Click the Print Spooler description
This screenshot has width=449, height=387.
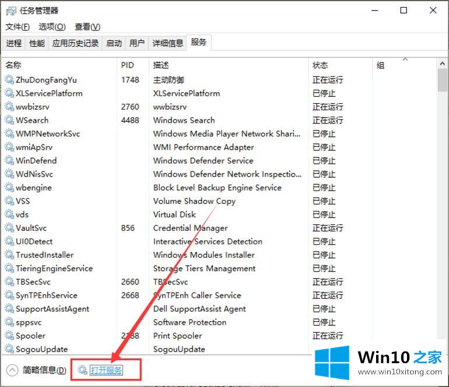pyautogui.click(x=177, y=336)
